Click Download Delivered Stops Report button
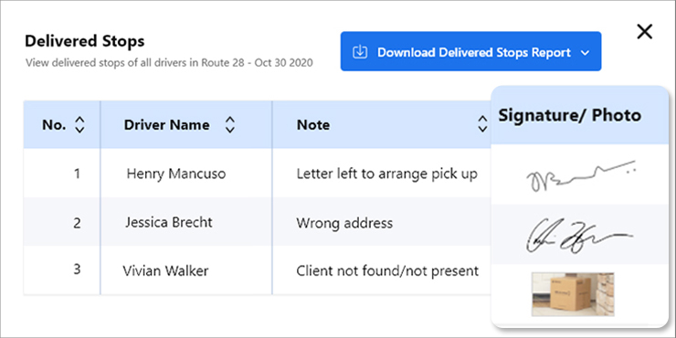676x338 pixels. tap(470, 51)
